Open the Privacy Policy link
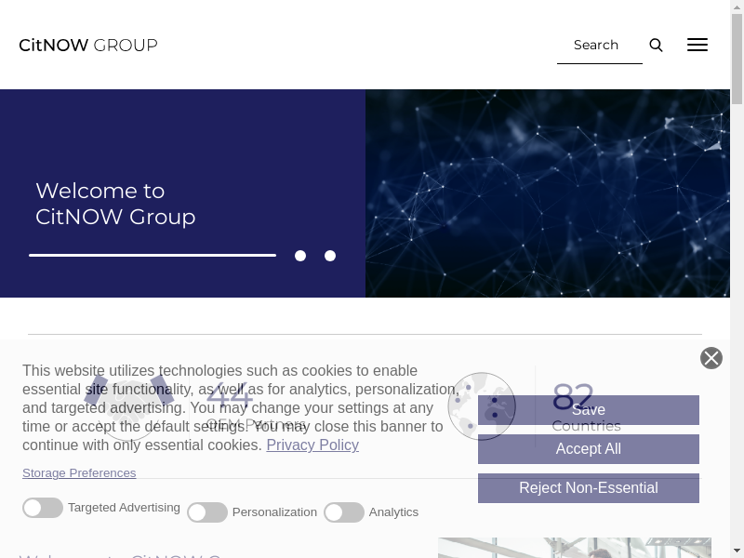Screen dimensions: 744x558 click(312, 445)
